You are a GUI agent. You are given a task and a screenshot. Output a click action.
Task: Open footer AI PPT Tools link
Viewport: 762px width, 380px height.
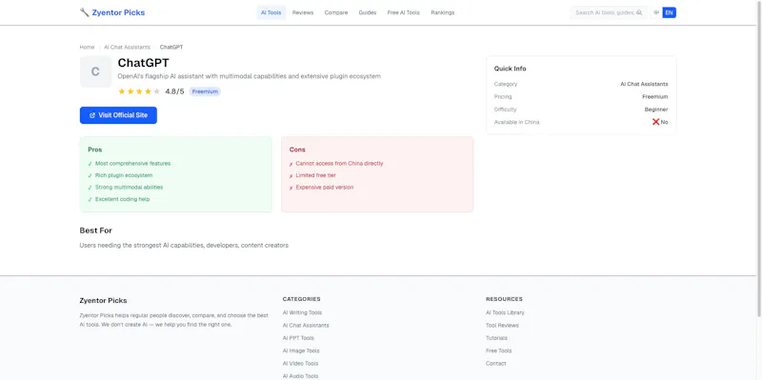tap(298, 338)
